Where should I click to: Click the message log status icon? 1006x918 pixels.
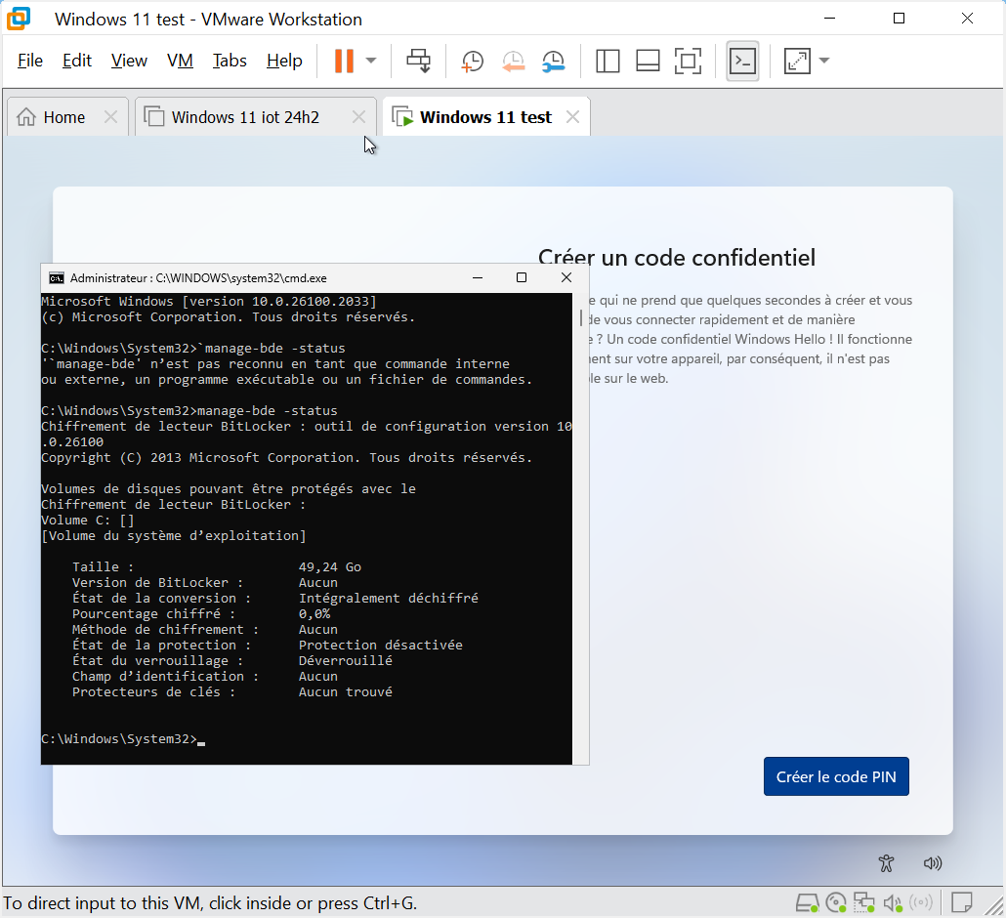pos(961,903)
